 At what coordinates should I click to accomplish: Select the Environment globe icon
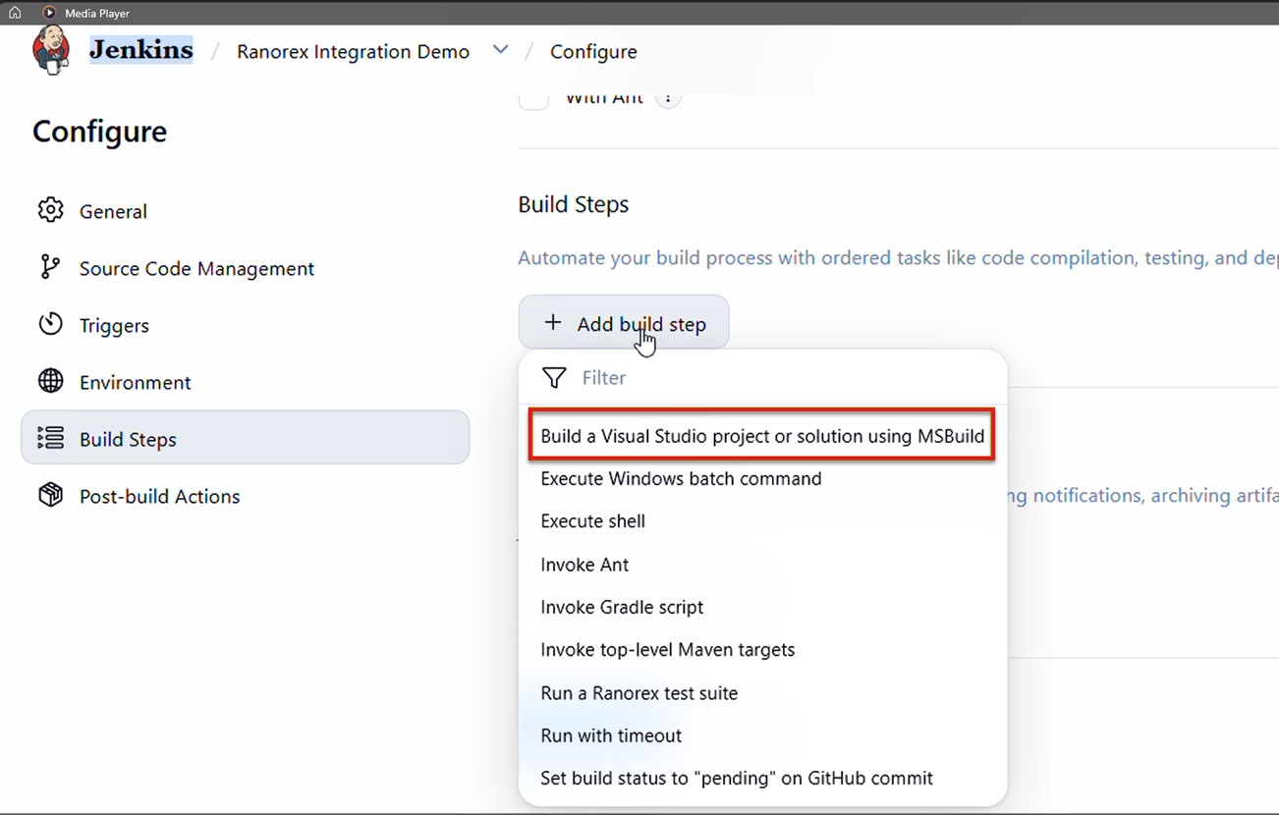click(50, 381)
